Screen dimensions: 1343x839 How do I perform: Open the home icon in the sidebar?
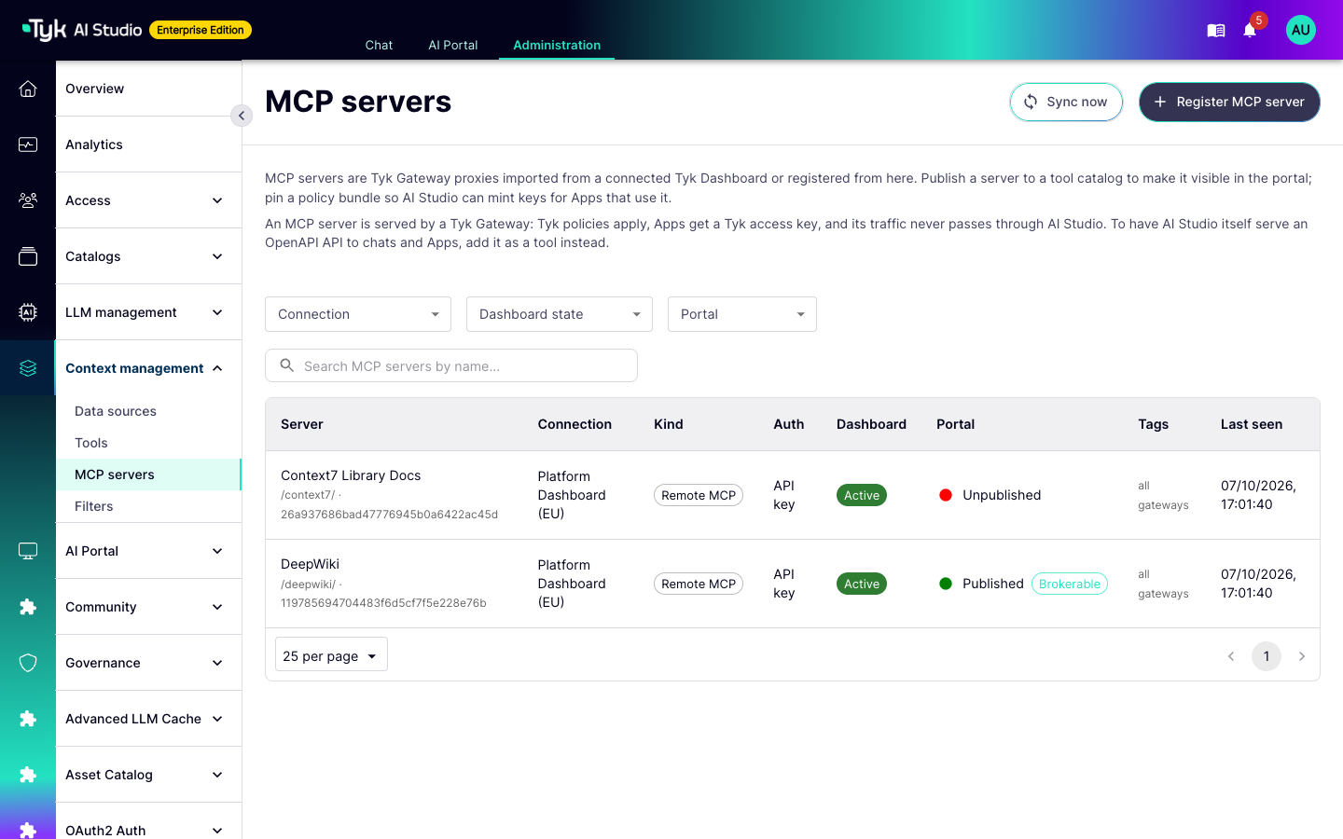28,89
